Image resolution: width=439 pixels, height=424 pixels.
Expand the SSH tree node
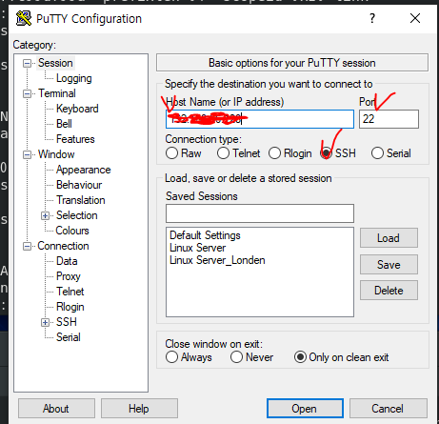(45, 322)
